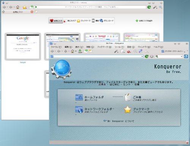The image size is (190, 146).
Task: Open Konqueror ツール(T) menu
Action: coord(119,47)
